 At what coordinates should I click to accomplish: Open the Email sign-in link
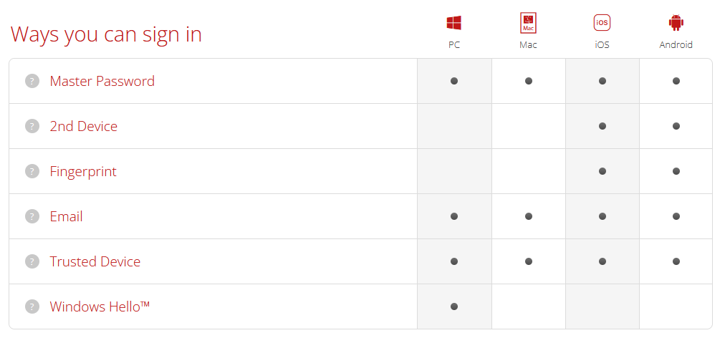point(66,216)
